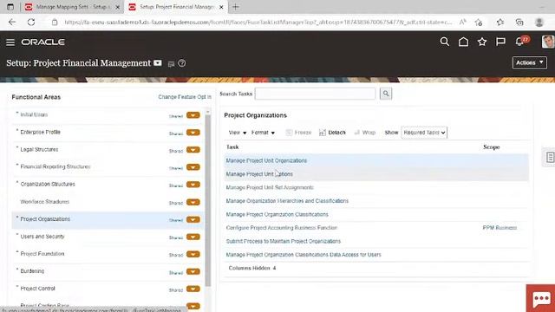
Task: Expand the Workforce Structures row dropdown arrow
Action: tap(193, 202)
